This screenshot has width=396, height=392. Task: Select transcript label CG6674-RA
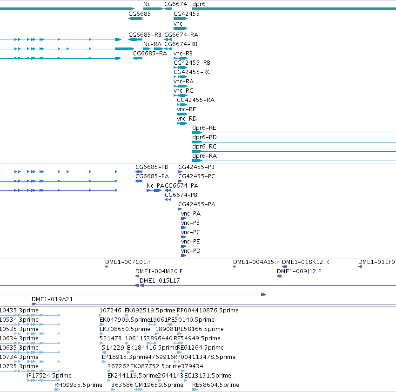[181, 34]
